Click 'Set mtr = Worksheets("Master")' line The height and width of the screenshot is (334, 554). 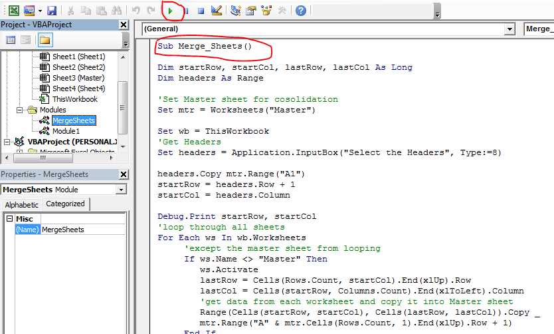(236, 110)
